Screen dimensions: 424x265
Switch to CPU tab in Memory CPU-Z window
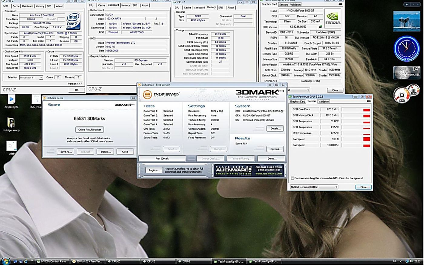pyautogui.click(x=177, y=8)
